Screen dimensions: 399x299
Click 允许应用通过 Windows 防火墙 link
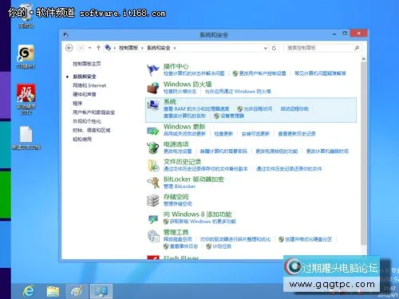click(238, 92)
